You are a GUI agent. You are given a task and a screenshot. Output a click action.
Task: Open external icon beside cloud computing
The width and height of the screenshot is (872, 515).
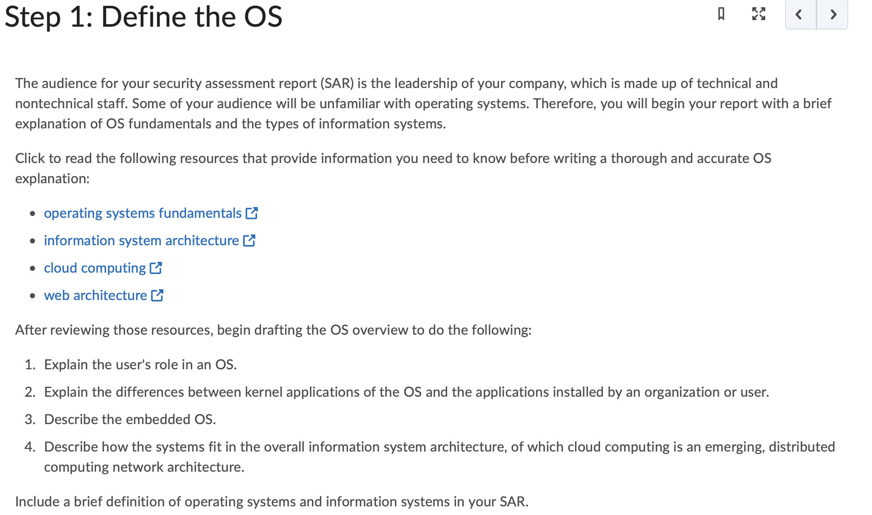(x=156, y=268)
